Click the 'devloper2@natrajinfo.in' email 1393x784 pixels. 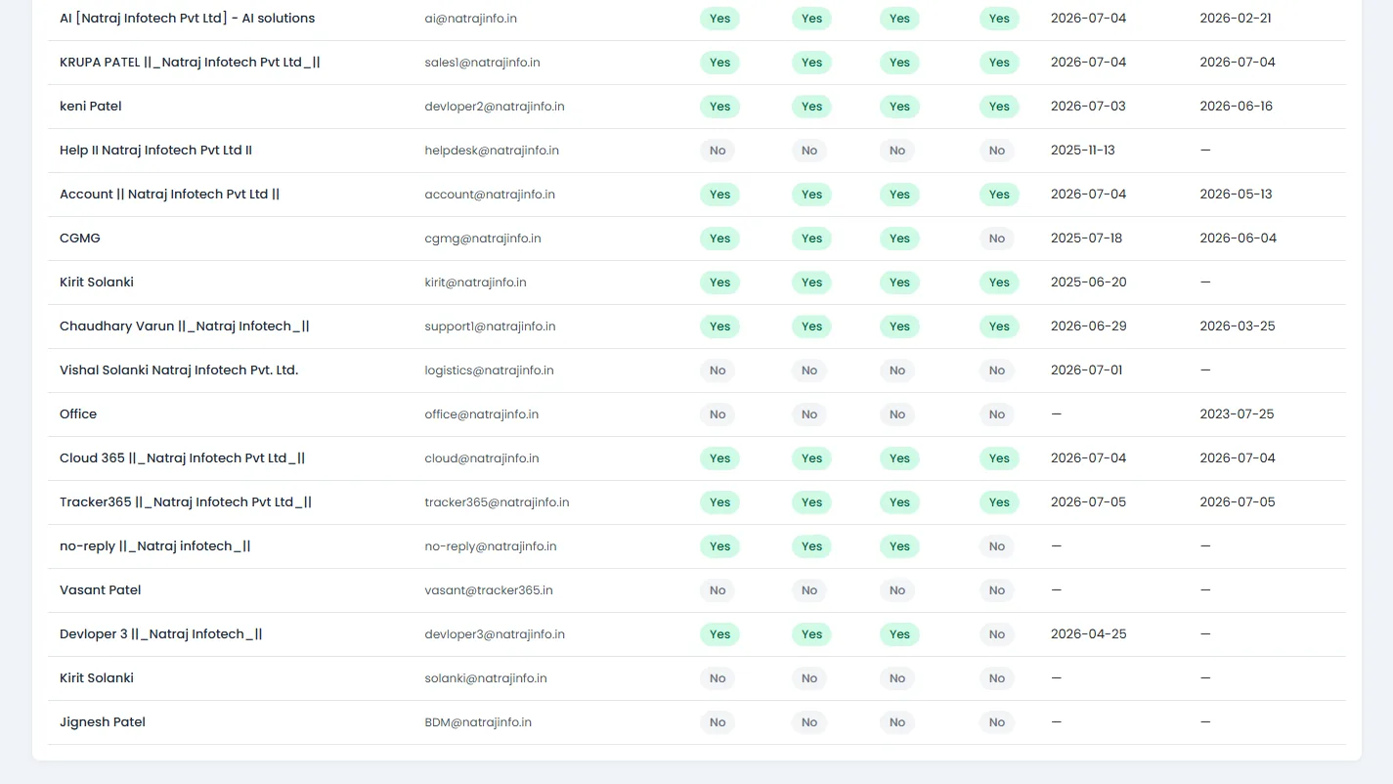[x=495, y=107]
